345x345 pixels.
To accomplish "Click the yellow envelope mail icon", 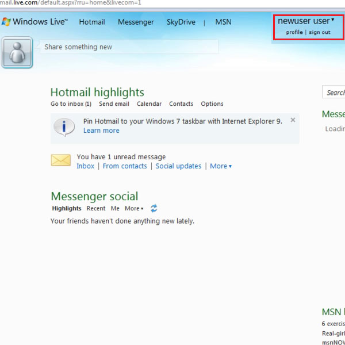I will 61,160.
